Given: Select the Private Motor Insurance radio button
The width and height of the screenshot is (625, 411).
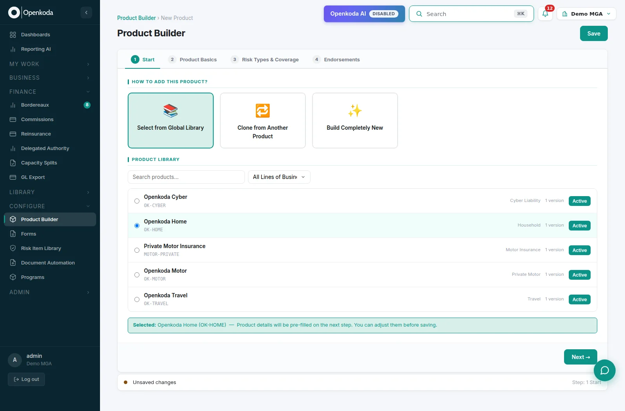Looking at the screenshot, I should point(137,250).
